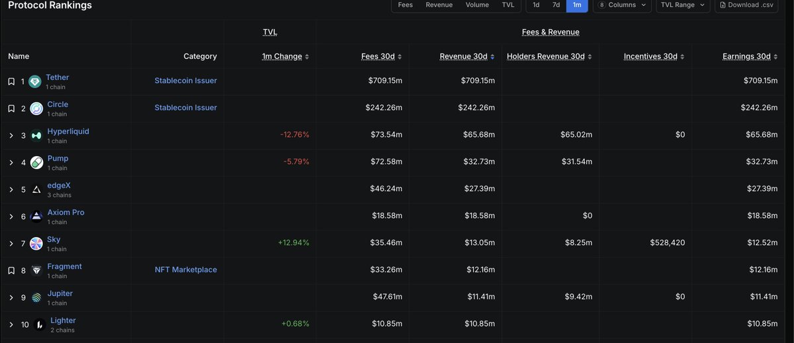
Task: Expand the Pump row
Action: 11,163
